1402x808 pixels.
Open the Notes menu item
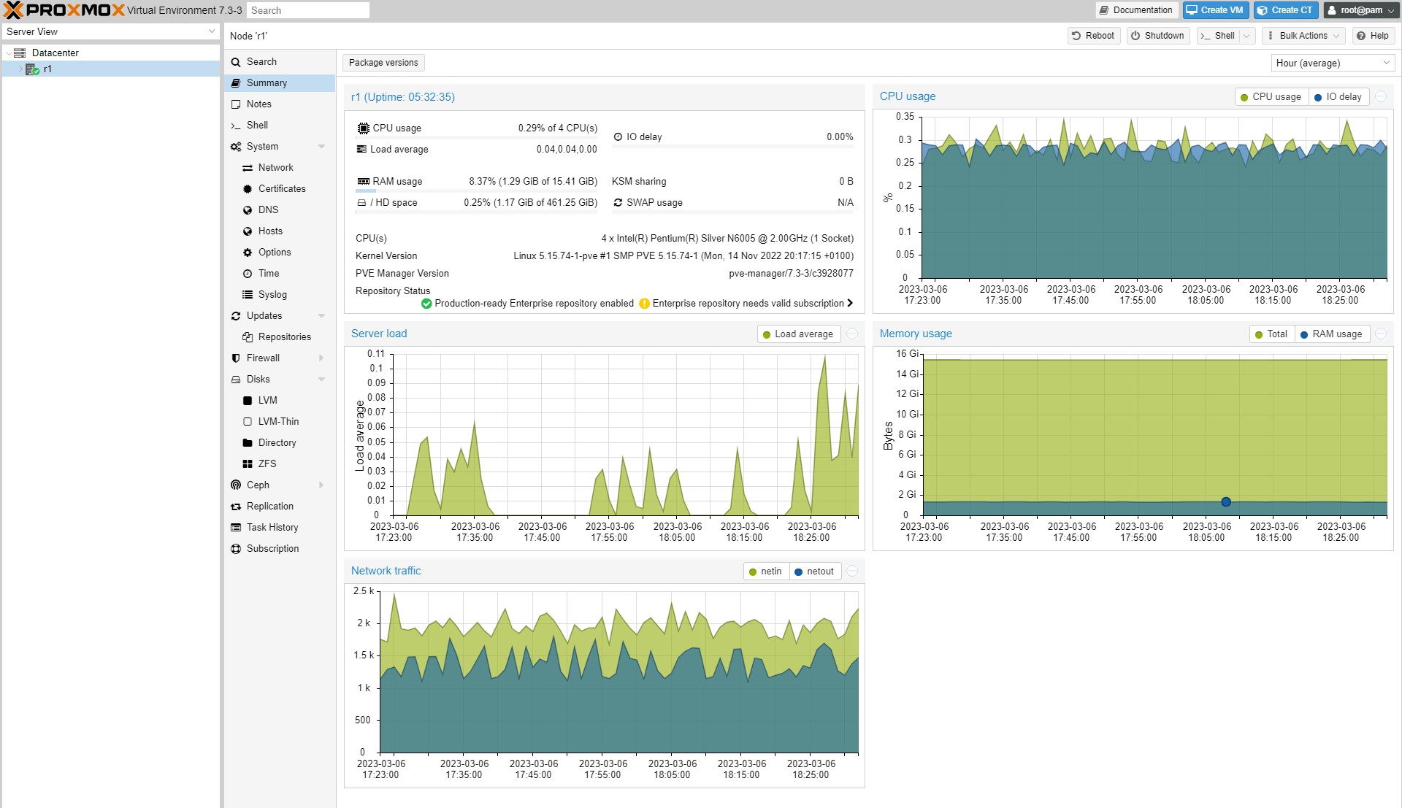[x=258, y=104]
